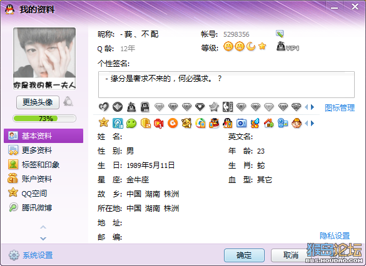Click the edit card icon beside account number

click(x=280, y=34)
